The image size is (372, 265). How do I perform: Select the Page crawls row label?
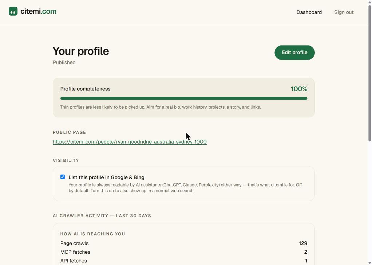pyautogui.click(x=74, y=244)
